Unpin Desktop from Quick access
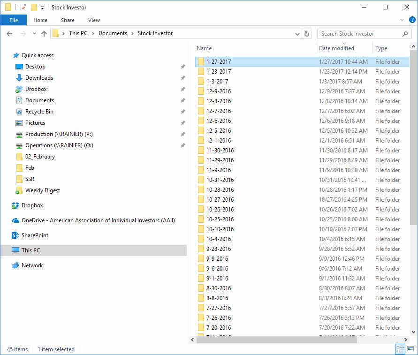Screen dimensions: 418x355 point(182,67)
